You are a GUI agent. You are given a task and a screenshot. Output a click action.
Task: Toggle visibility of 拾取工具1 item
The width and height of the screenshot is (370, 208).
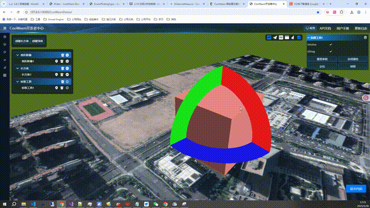tap(67, 88)
